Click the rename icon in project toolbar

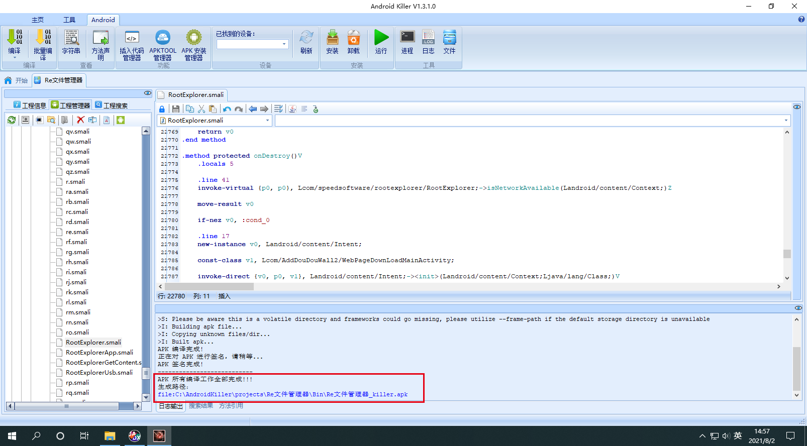(x=92, y=120)
